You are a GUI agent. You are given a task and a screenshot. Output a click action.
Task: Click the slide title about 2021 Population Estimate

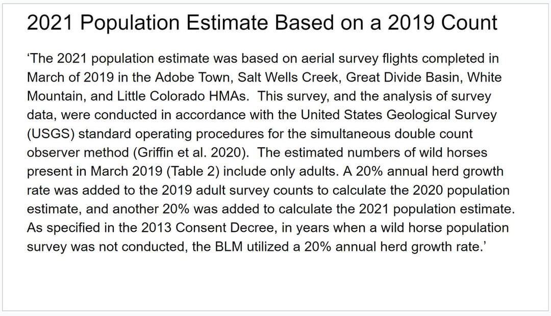pos(262,23)
